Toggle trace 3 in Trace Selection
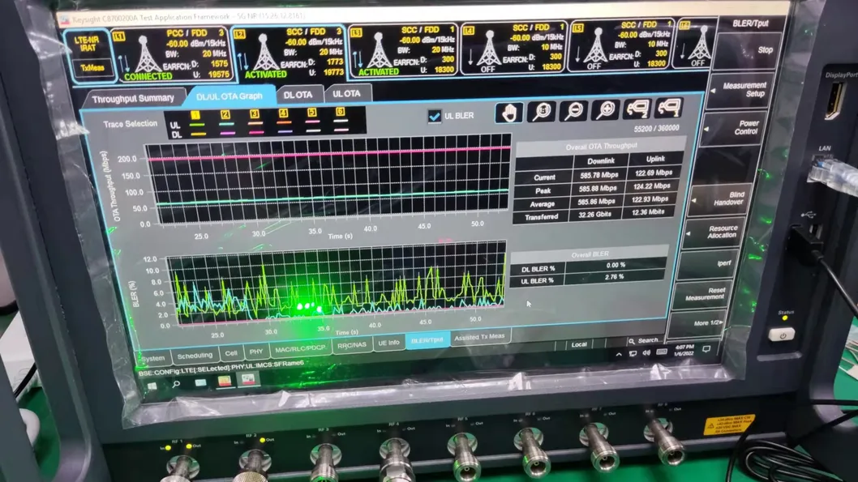This screenshot has width=858, height=482. 255,113
